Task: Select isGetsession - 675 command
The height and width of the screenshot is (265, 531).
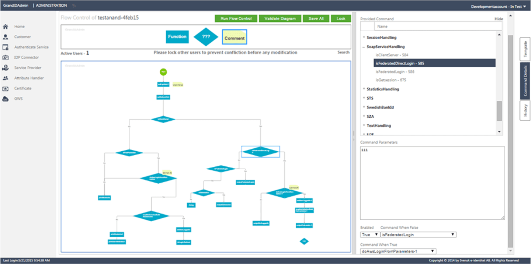Action: click(391, 80)
